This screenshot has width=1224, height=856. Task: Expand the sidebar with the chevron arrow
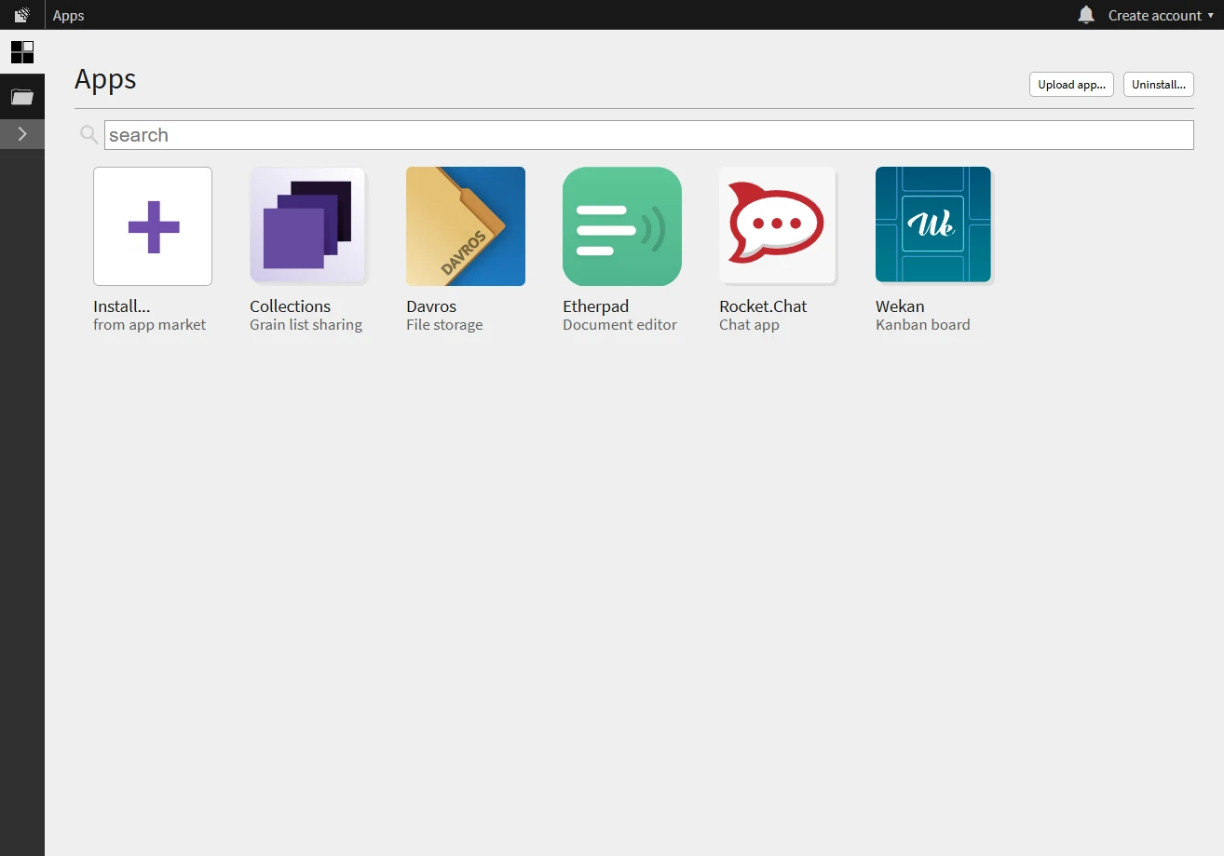tap(22, 134)
